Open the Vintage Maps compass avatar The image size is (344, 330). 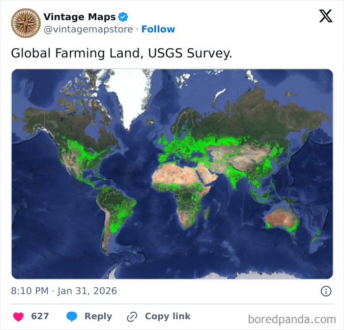click(26, 23)
